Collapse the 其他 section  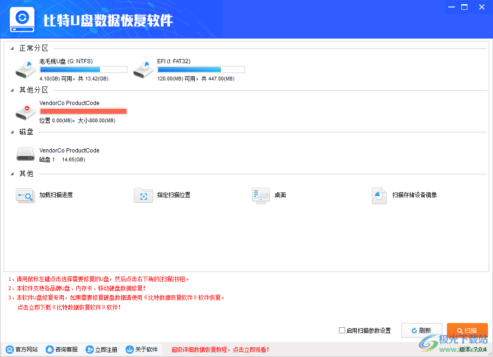pyautogui.click(x=12, y=174)
